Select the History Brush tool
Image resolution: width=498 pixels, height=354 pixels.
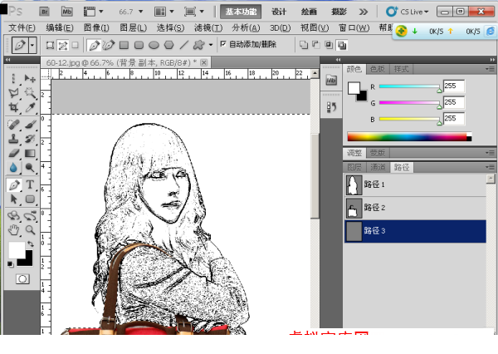click(x=30, y=139)
